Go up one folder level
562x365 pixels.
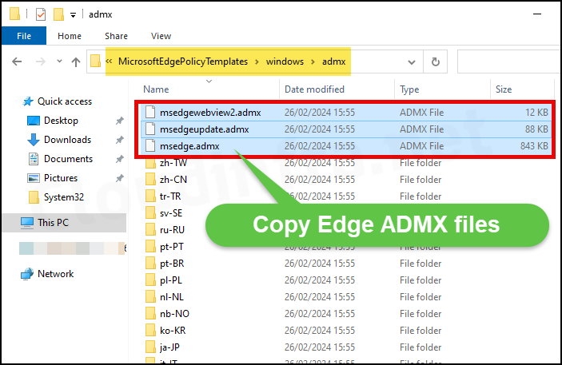click(76, 62)
